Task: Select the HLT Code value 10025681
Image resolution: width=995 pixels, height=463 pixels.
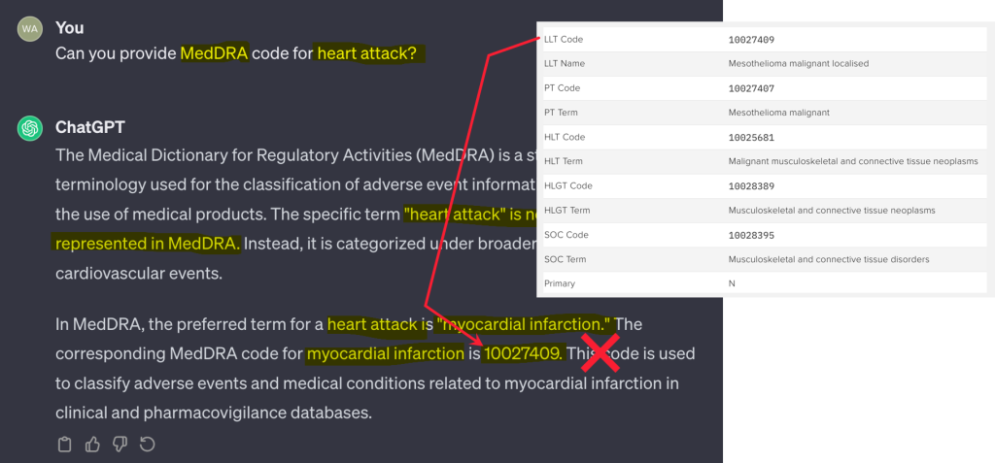Action: (x=750, y=137)
